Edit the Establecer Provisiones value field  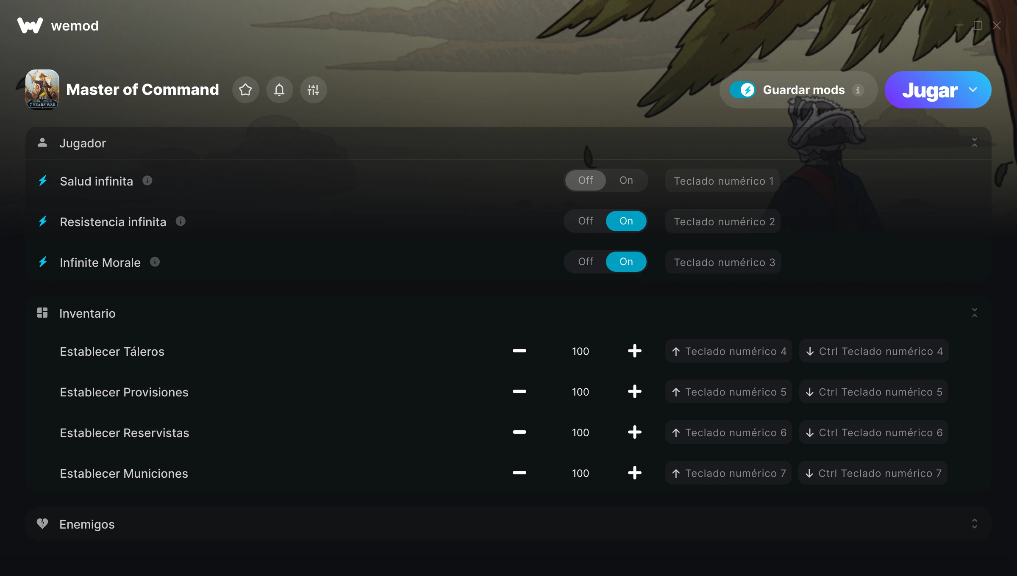pyautogui.click(x=580, y=392)
